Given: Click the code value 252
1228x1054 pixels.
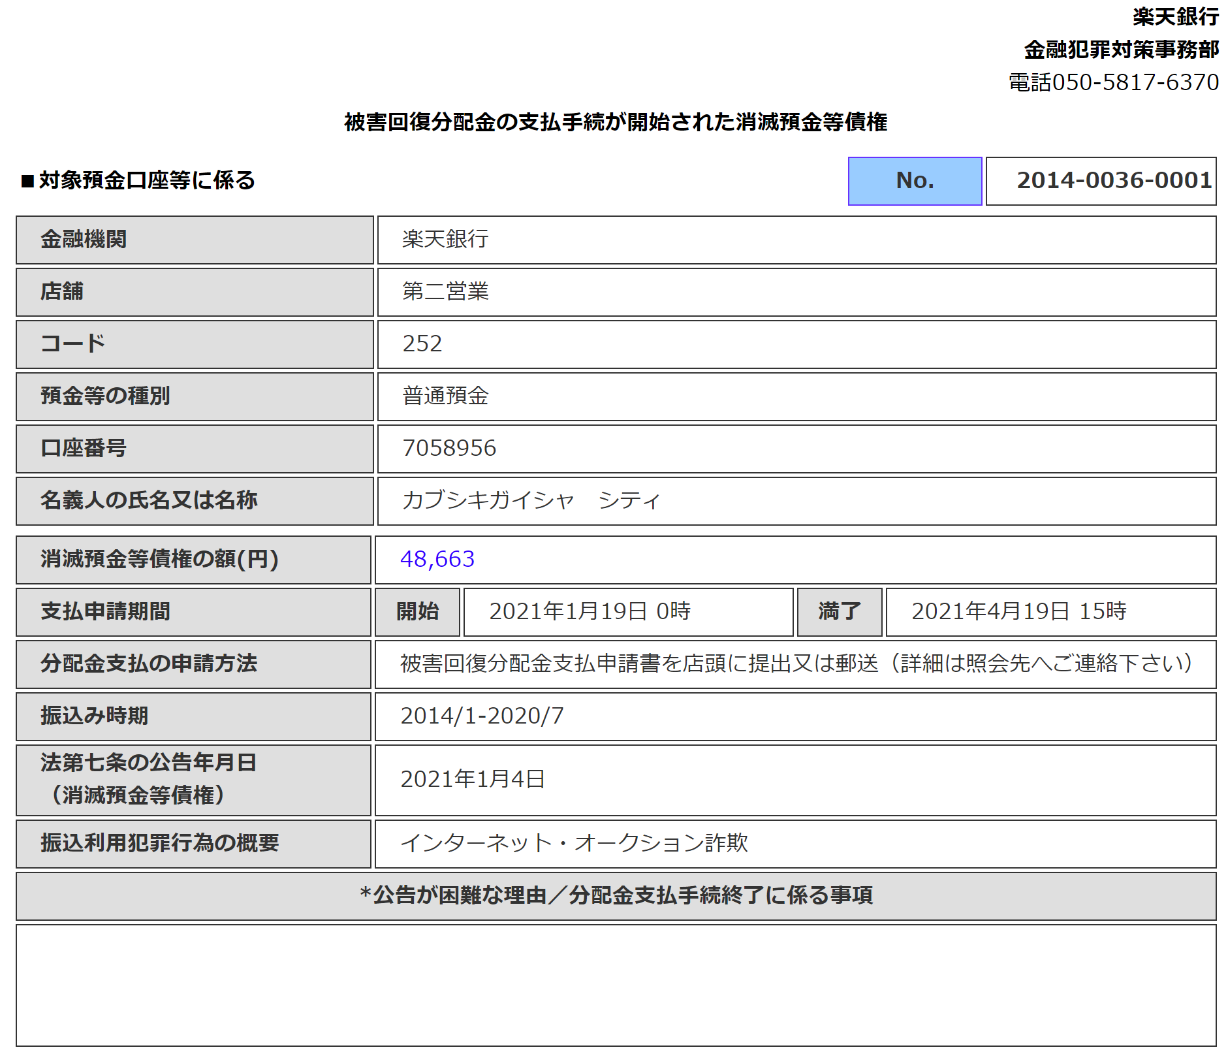Looking at the screenshot, I should (422, 343).
